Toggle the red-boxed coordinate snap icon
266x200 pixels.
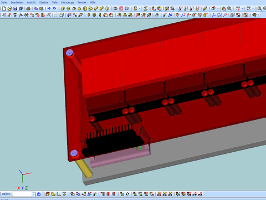(x=219, y=15)
